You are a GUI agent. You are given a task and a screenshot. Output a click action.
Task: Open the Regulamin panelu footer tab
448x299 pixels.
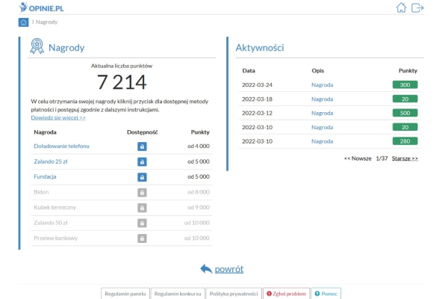[125, 294]
